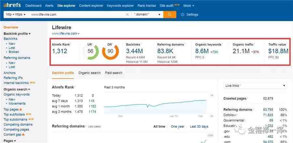This screenshot has width=293, height=143.
Task: Clear the URL field with the X icon
Action: 127,15
